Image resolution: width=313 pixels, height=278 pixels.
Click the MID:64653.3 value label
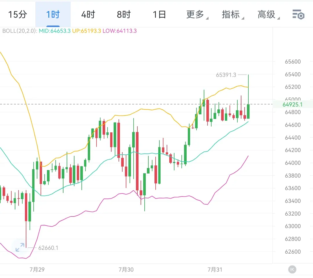pos(54,31)
